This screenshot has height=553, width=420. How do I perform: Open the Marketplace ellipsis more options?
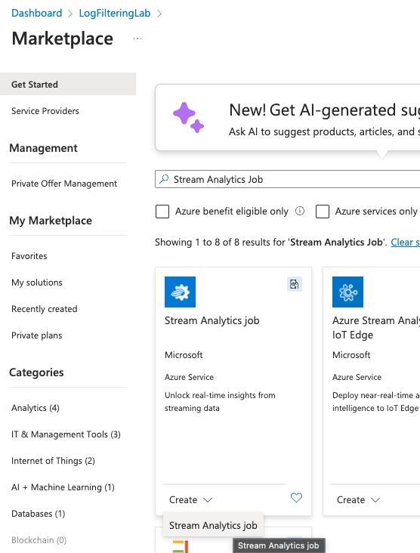(x=137, y=39)
